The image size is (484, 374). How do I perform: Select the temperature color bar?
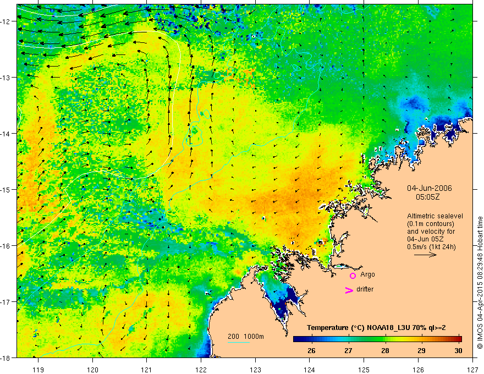(377, 339)
